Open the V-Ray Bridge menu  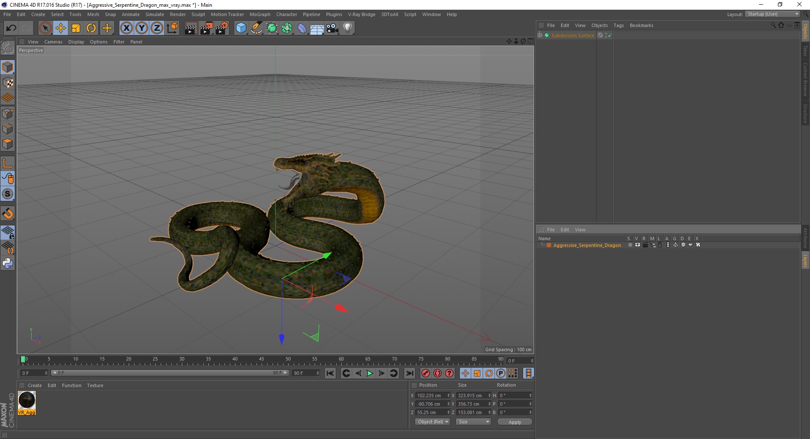tap(362, 14)
